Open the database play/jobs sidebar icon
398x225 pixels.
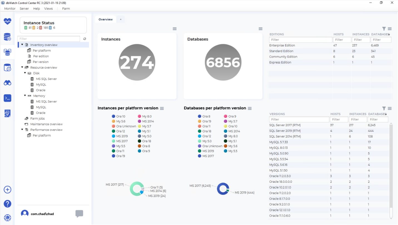(8, 68)
